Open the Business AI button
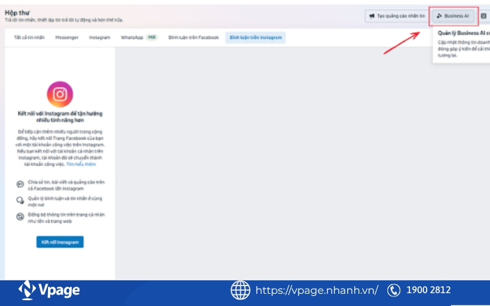Screen dimensions: 490x306 pos(453,16)
